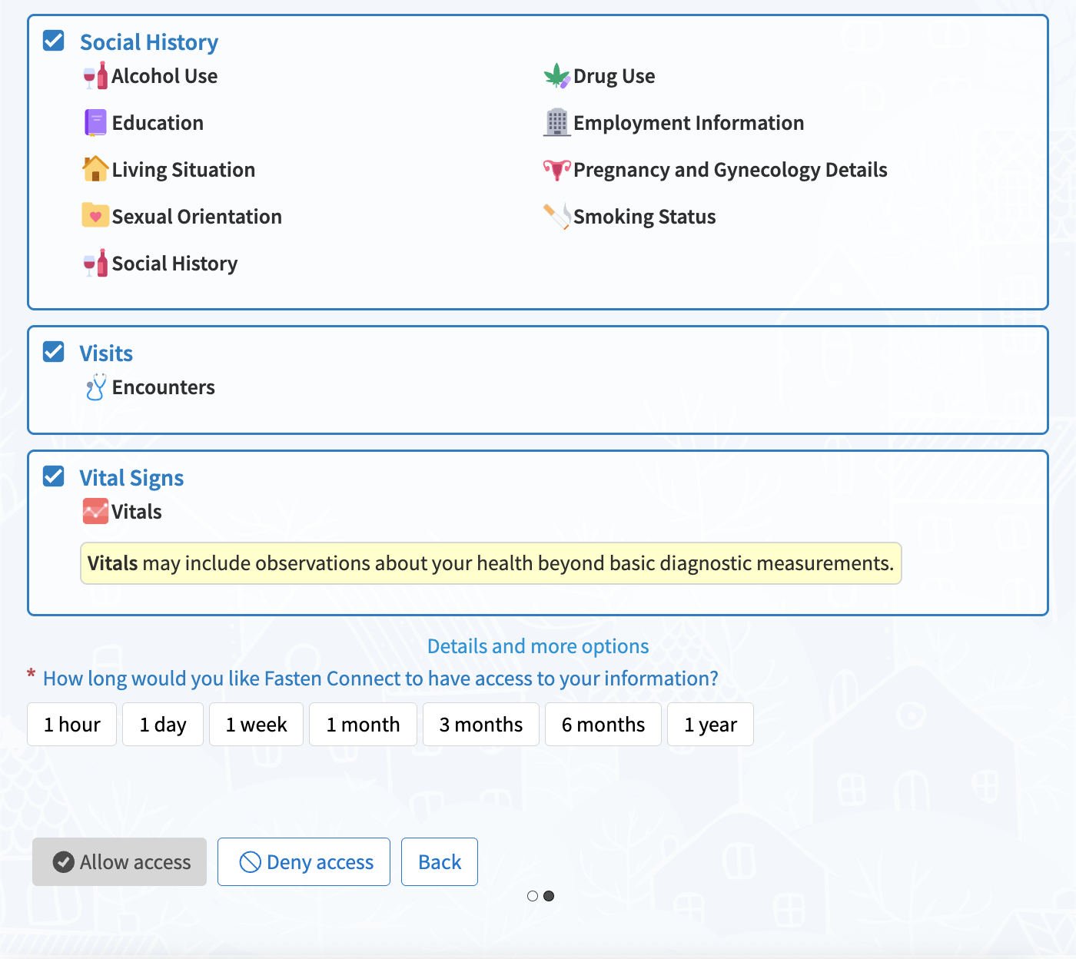Click the Social History section heading

pos(149,42)
